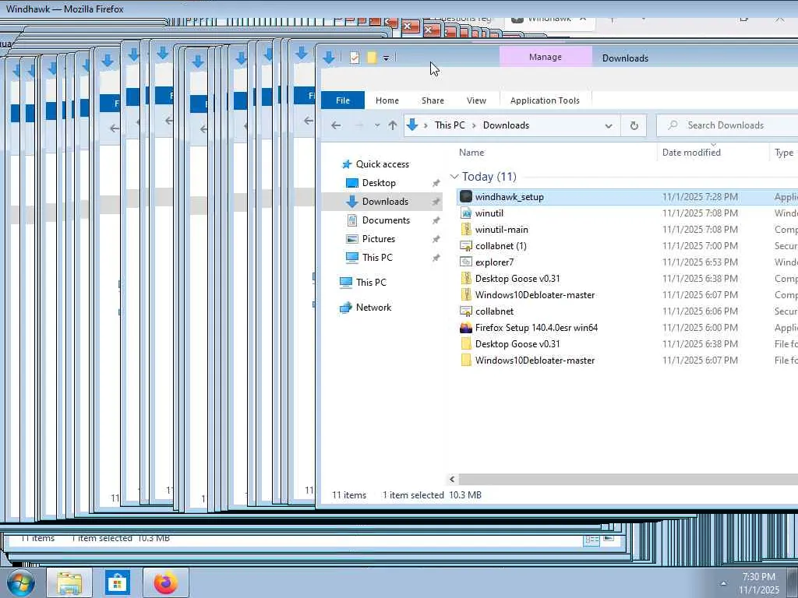Click the Forward navigation arrow
Screen dimensions: 798x598
tap(358, 125)
